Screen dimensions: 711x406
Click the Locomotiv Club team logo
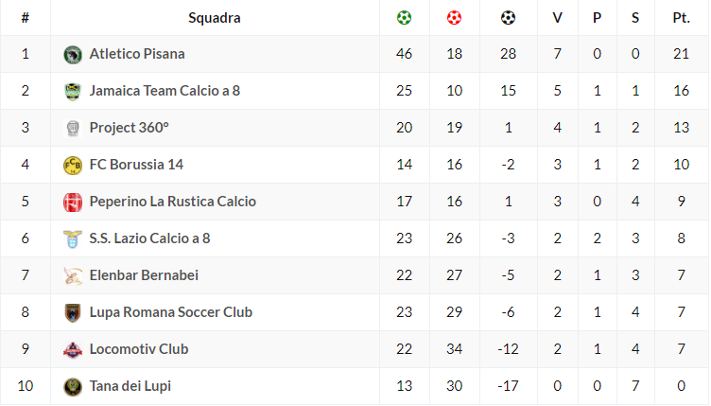pos(73,350)
